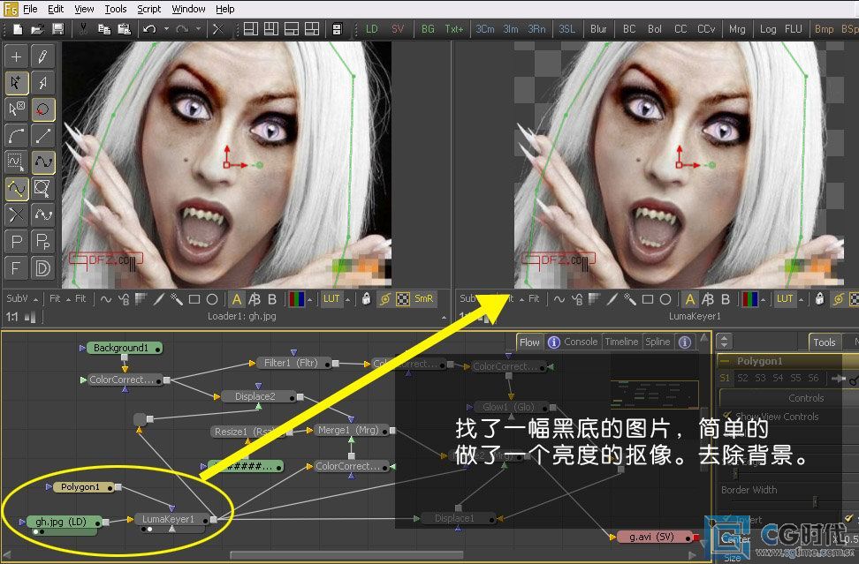Click the Txt+ tool button
The width and height of the screenshot is (859, 564).
coord(454,29)
